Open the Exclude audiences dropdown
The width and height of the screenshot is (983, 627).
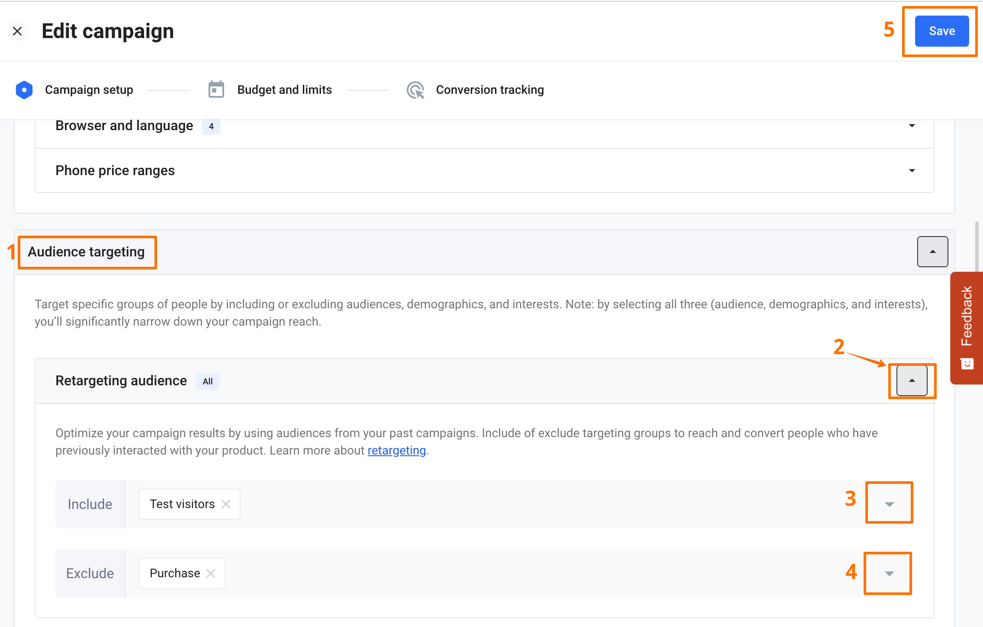pos(889,573)
